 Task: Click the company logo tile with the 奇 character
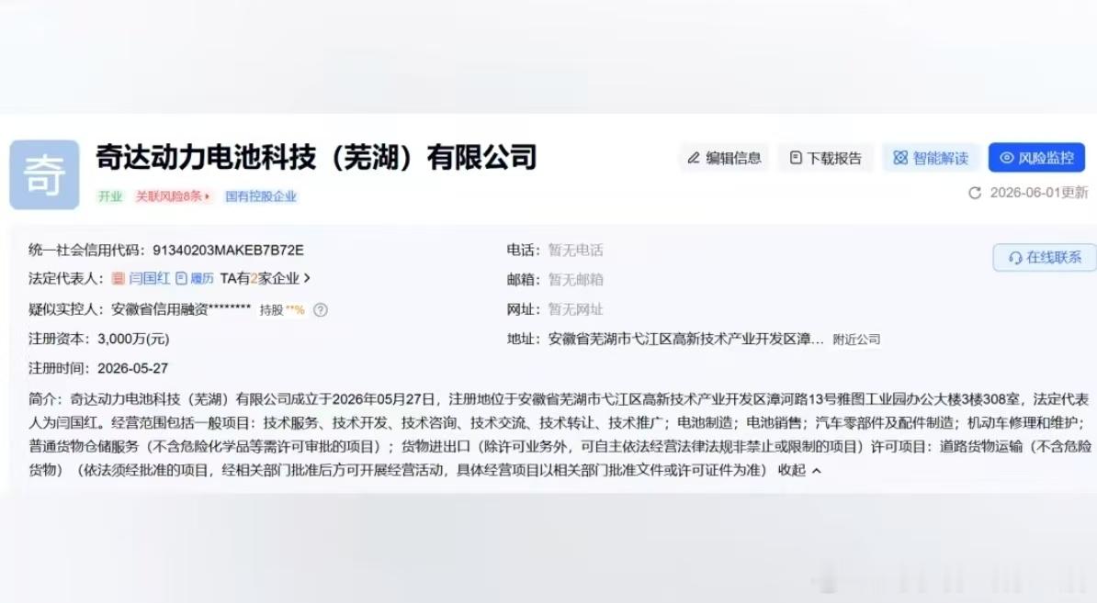[44, 174]
